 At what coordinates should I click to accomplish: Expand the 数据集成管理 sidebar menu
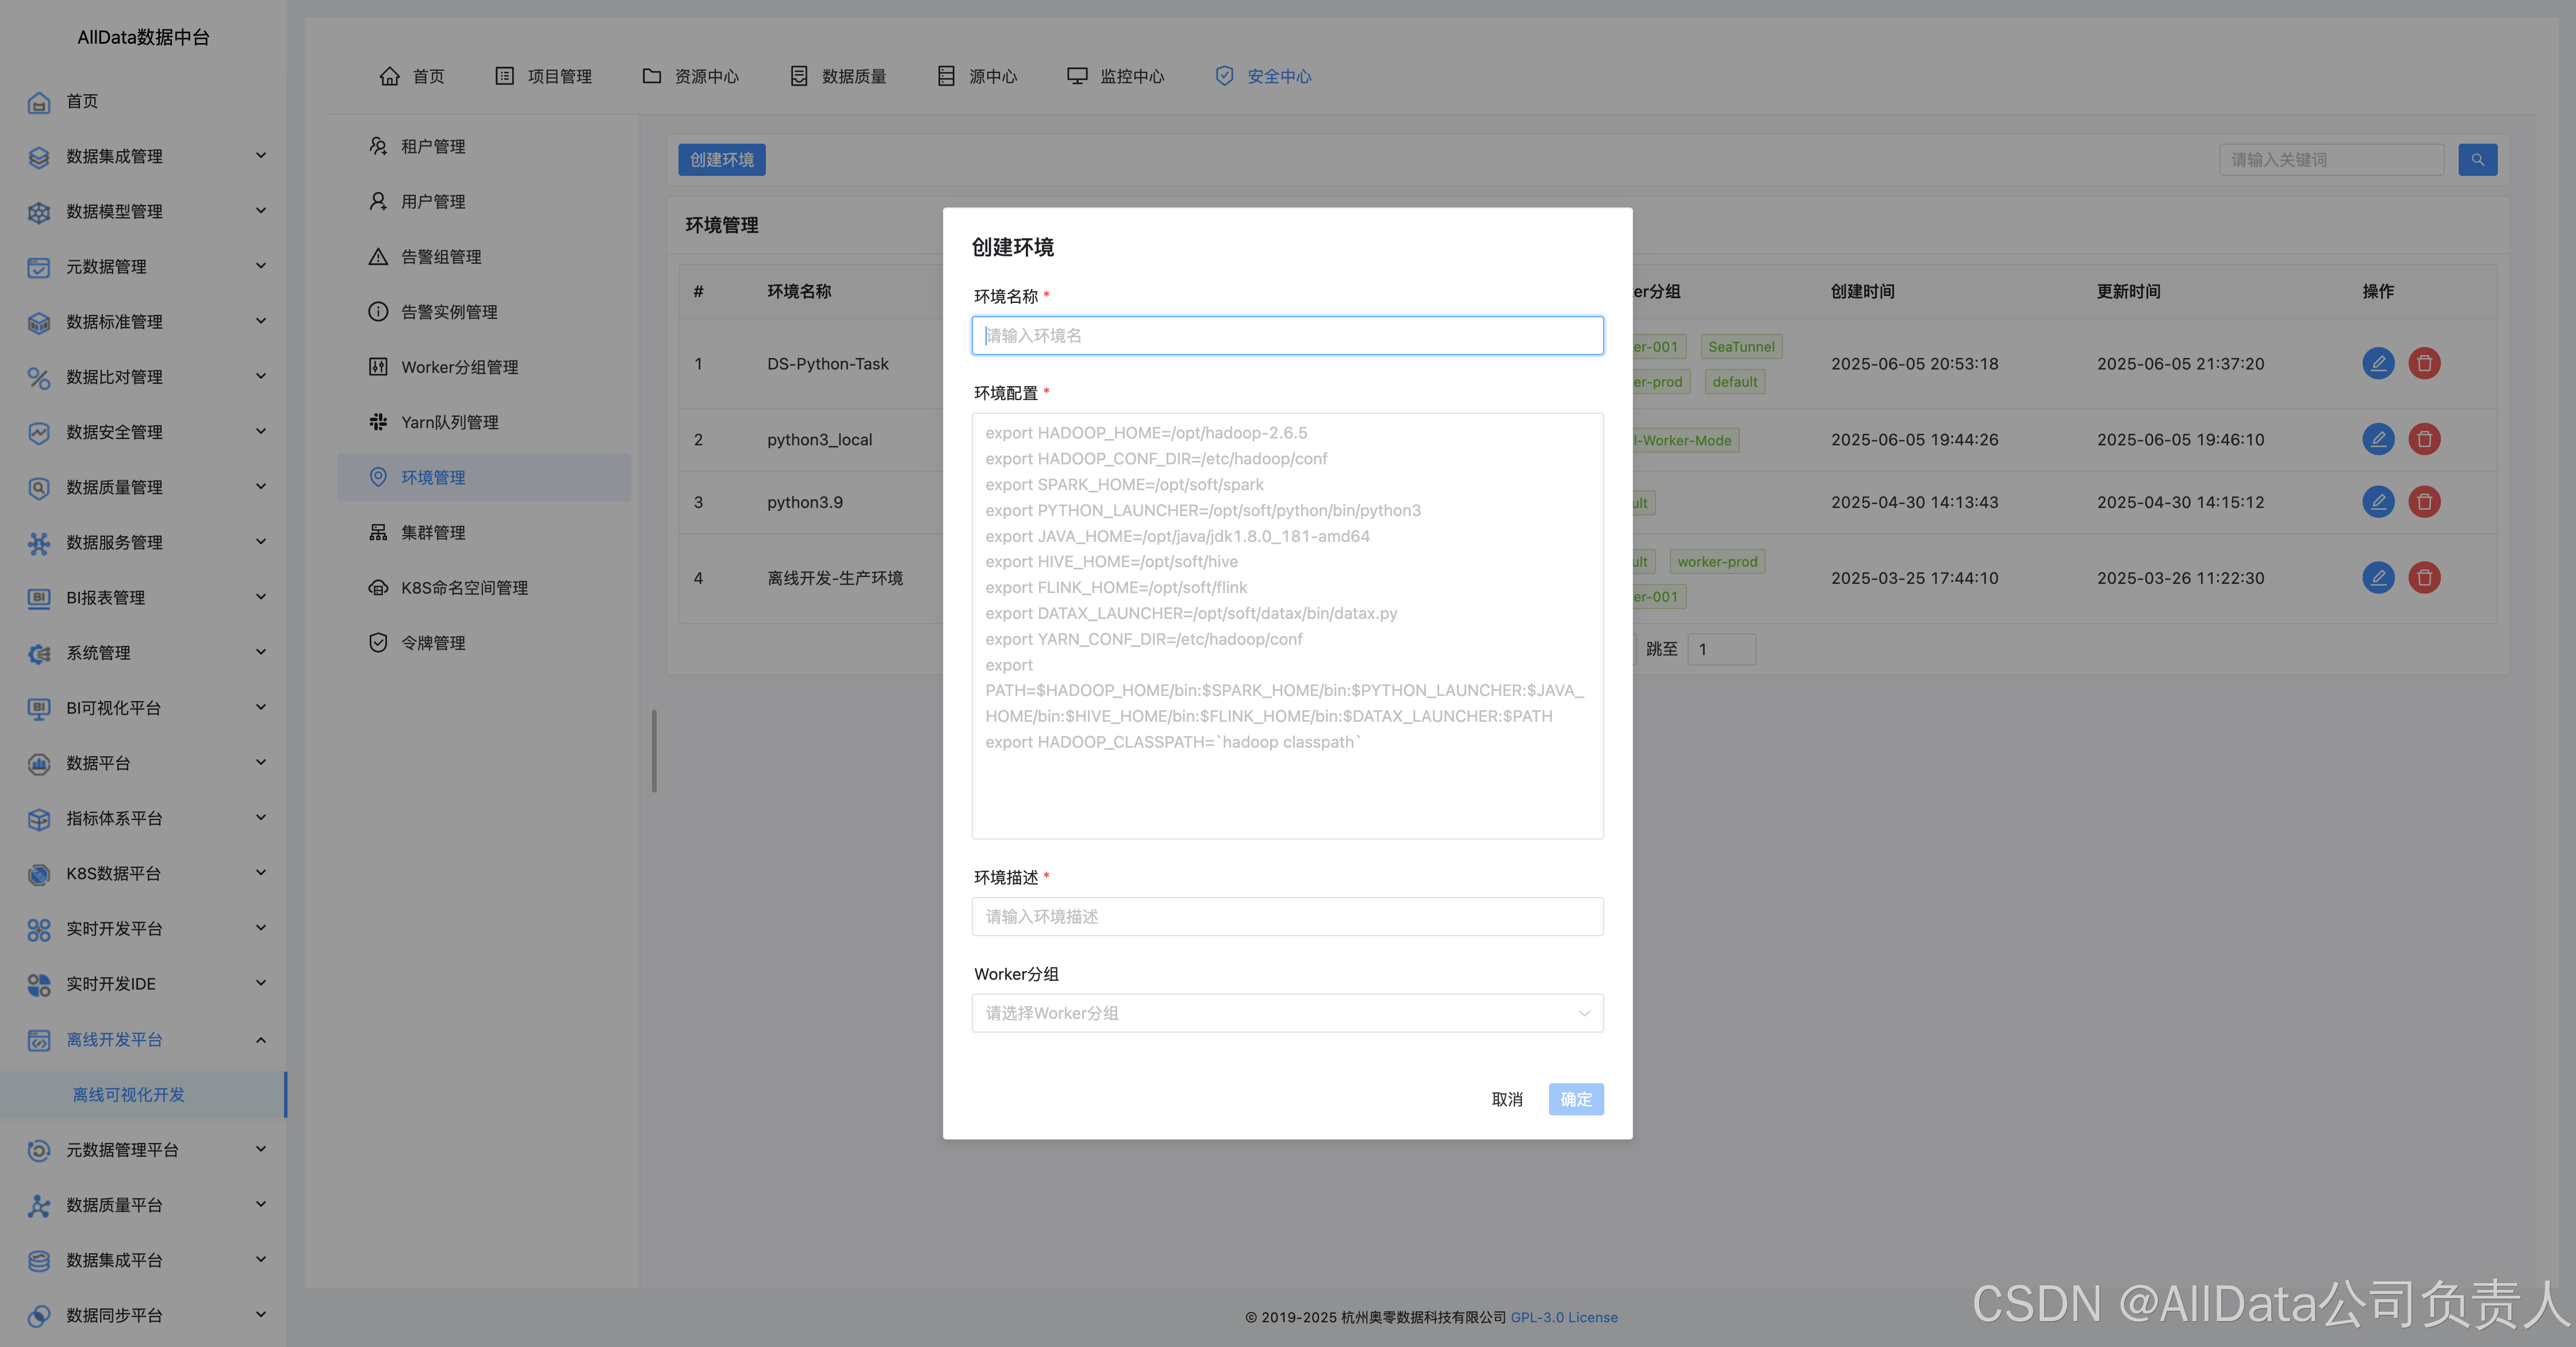pyautogui.click(x=261, y=156)
